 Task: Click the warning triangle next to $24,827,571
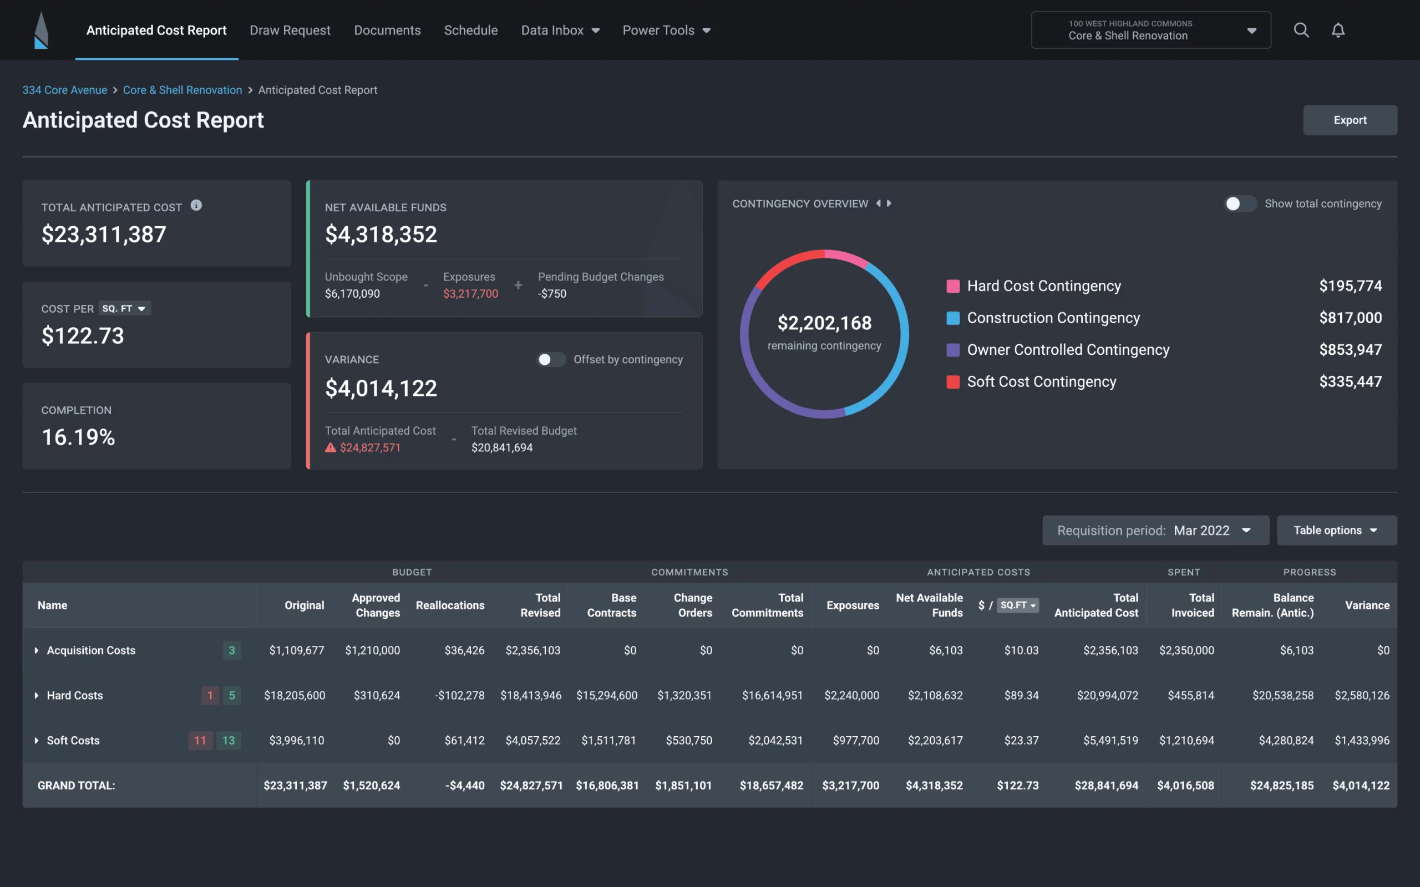click(x=331, y=447)
